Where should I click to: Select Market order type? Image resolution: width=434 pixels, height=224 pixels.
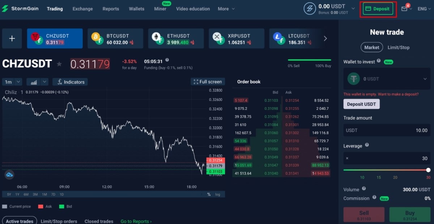coord(372,47)
